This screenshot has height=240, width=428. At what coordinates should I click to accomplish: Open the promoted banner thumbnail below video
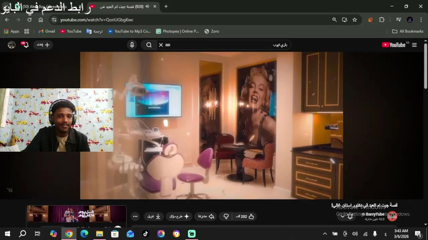pos(76,214)
